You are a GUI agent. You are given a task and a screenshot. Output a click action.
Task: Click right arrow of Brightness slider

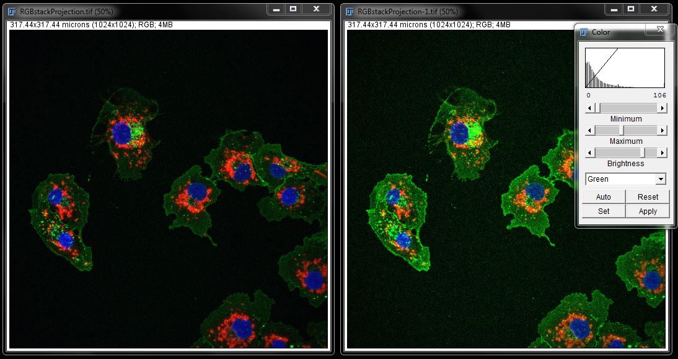click(662, 153)
